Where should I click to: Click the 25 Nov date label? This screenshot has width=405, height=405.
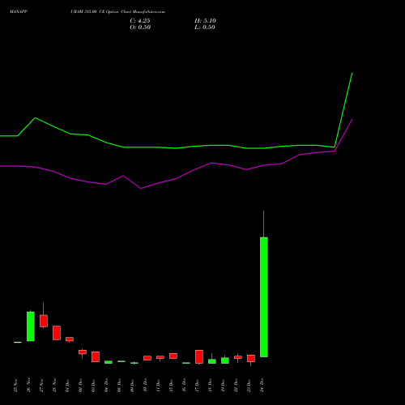click(x=15, y=386)
